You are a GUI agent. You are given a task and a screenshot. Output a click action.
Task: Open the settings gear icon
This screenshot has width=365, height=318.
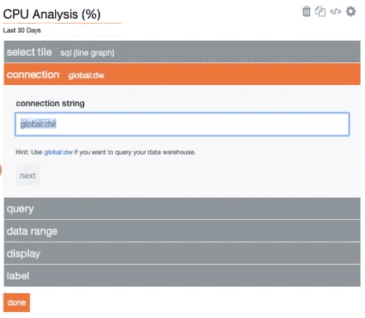[350, 11]
